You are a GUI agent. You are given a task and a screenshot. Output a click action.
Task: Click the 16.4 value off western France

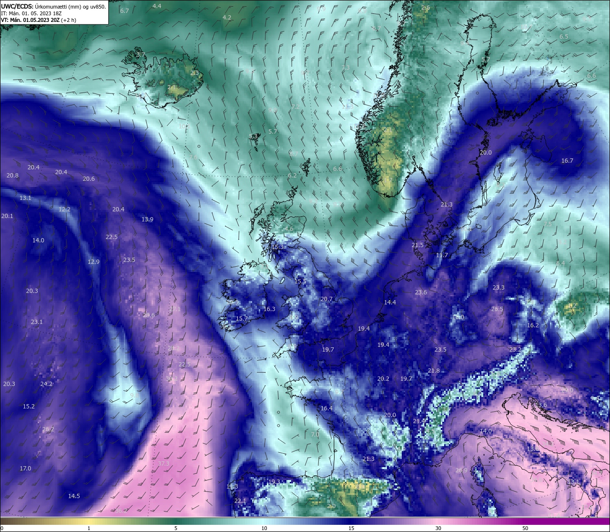326,408
